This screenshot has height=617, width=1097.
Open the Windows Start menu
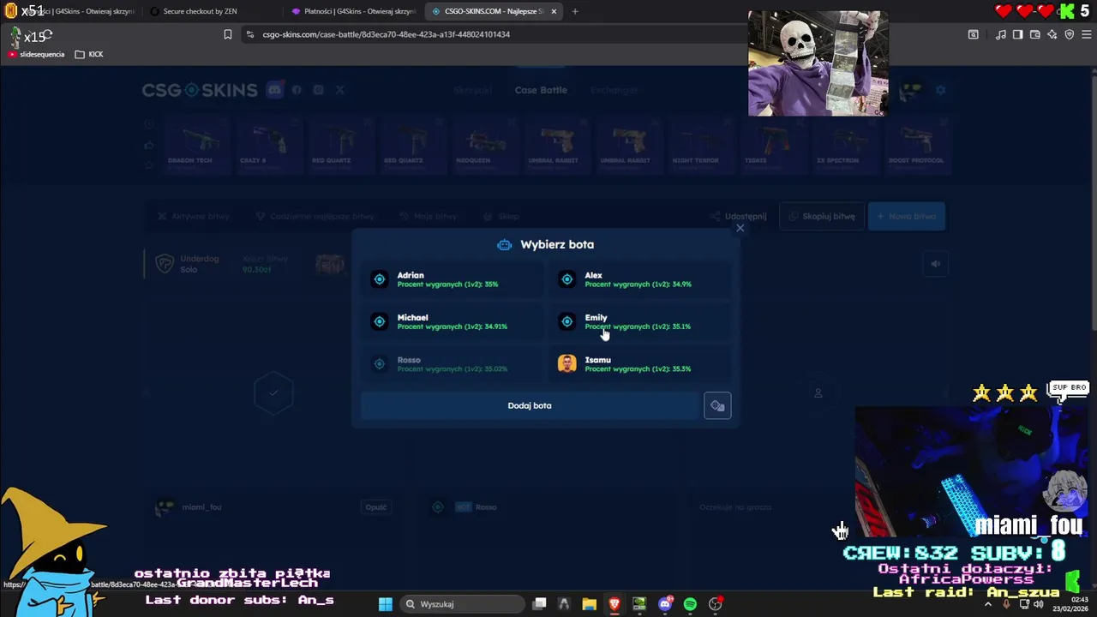(386, 604)
